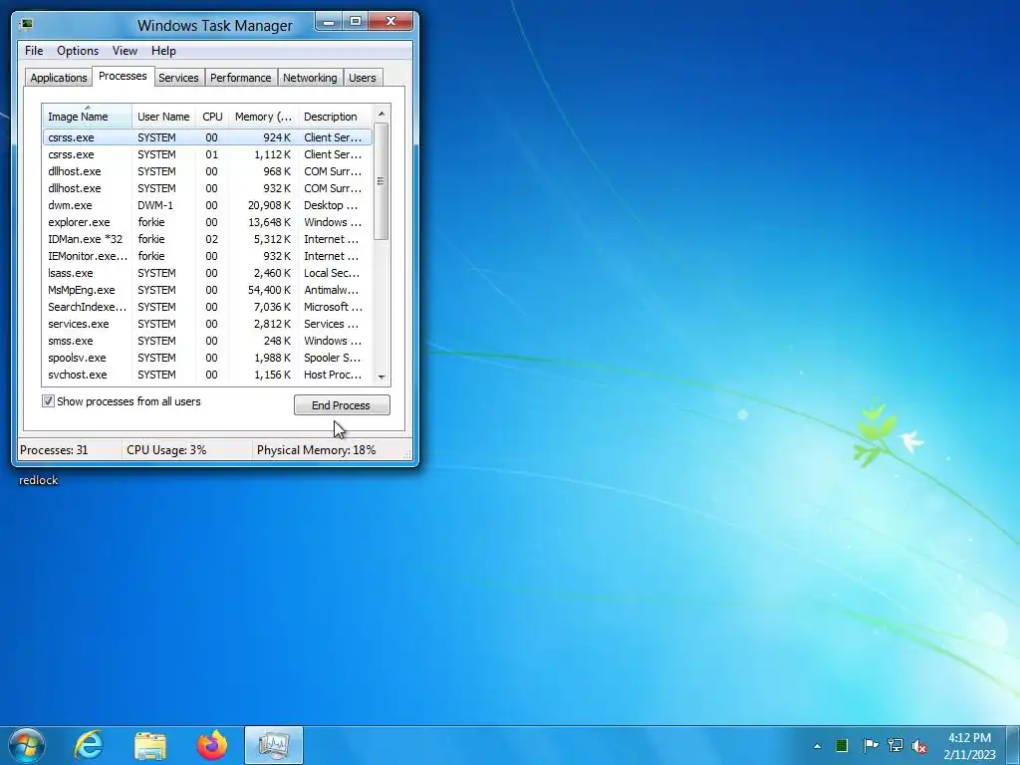Click the DWM-1 user name cell
Screen dimensions: 1020x765
click(x=155, y=205)
